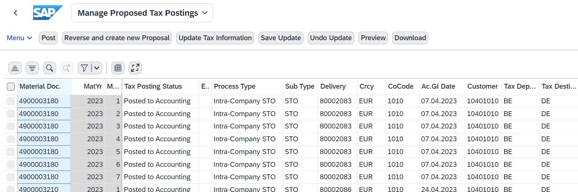
Task: Toggle fullscreen table view icon
Action: (135, 68)
